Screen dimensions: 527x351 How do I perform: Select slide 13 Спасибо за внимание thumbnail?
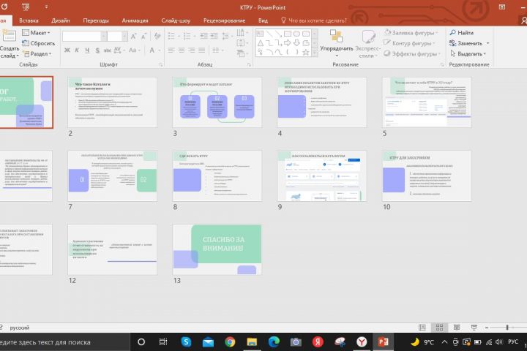(x=217, y=249)
